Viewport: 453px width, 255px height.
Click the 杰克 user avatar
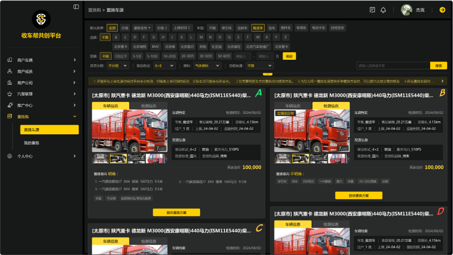(x=406, y=10)
